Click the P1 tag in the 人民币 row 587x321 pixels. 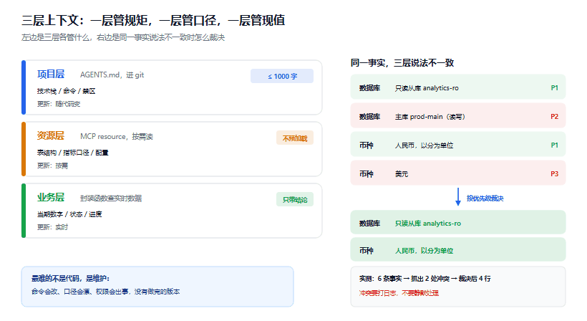pyautogui.click(x=555, y=145)
